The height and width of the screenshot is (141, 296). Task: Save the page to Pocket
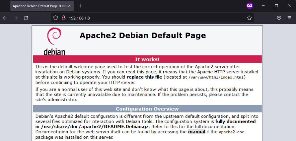coord(279,18)
